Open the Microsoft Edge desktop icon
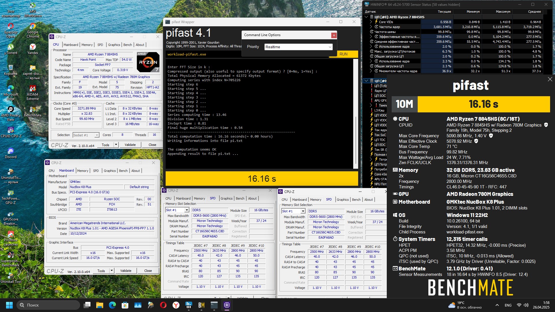This screenshot has height=312, width=555. click(x=11, y=92)
